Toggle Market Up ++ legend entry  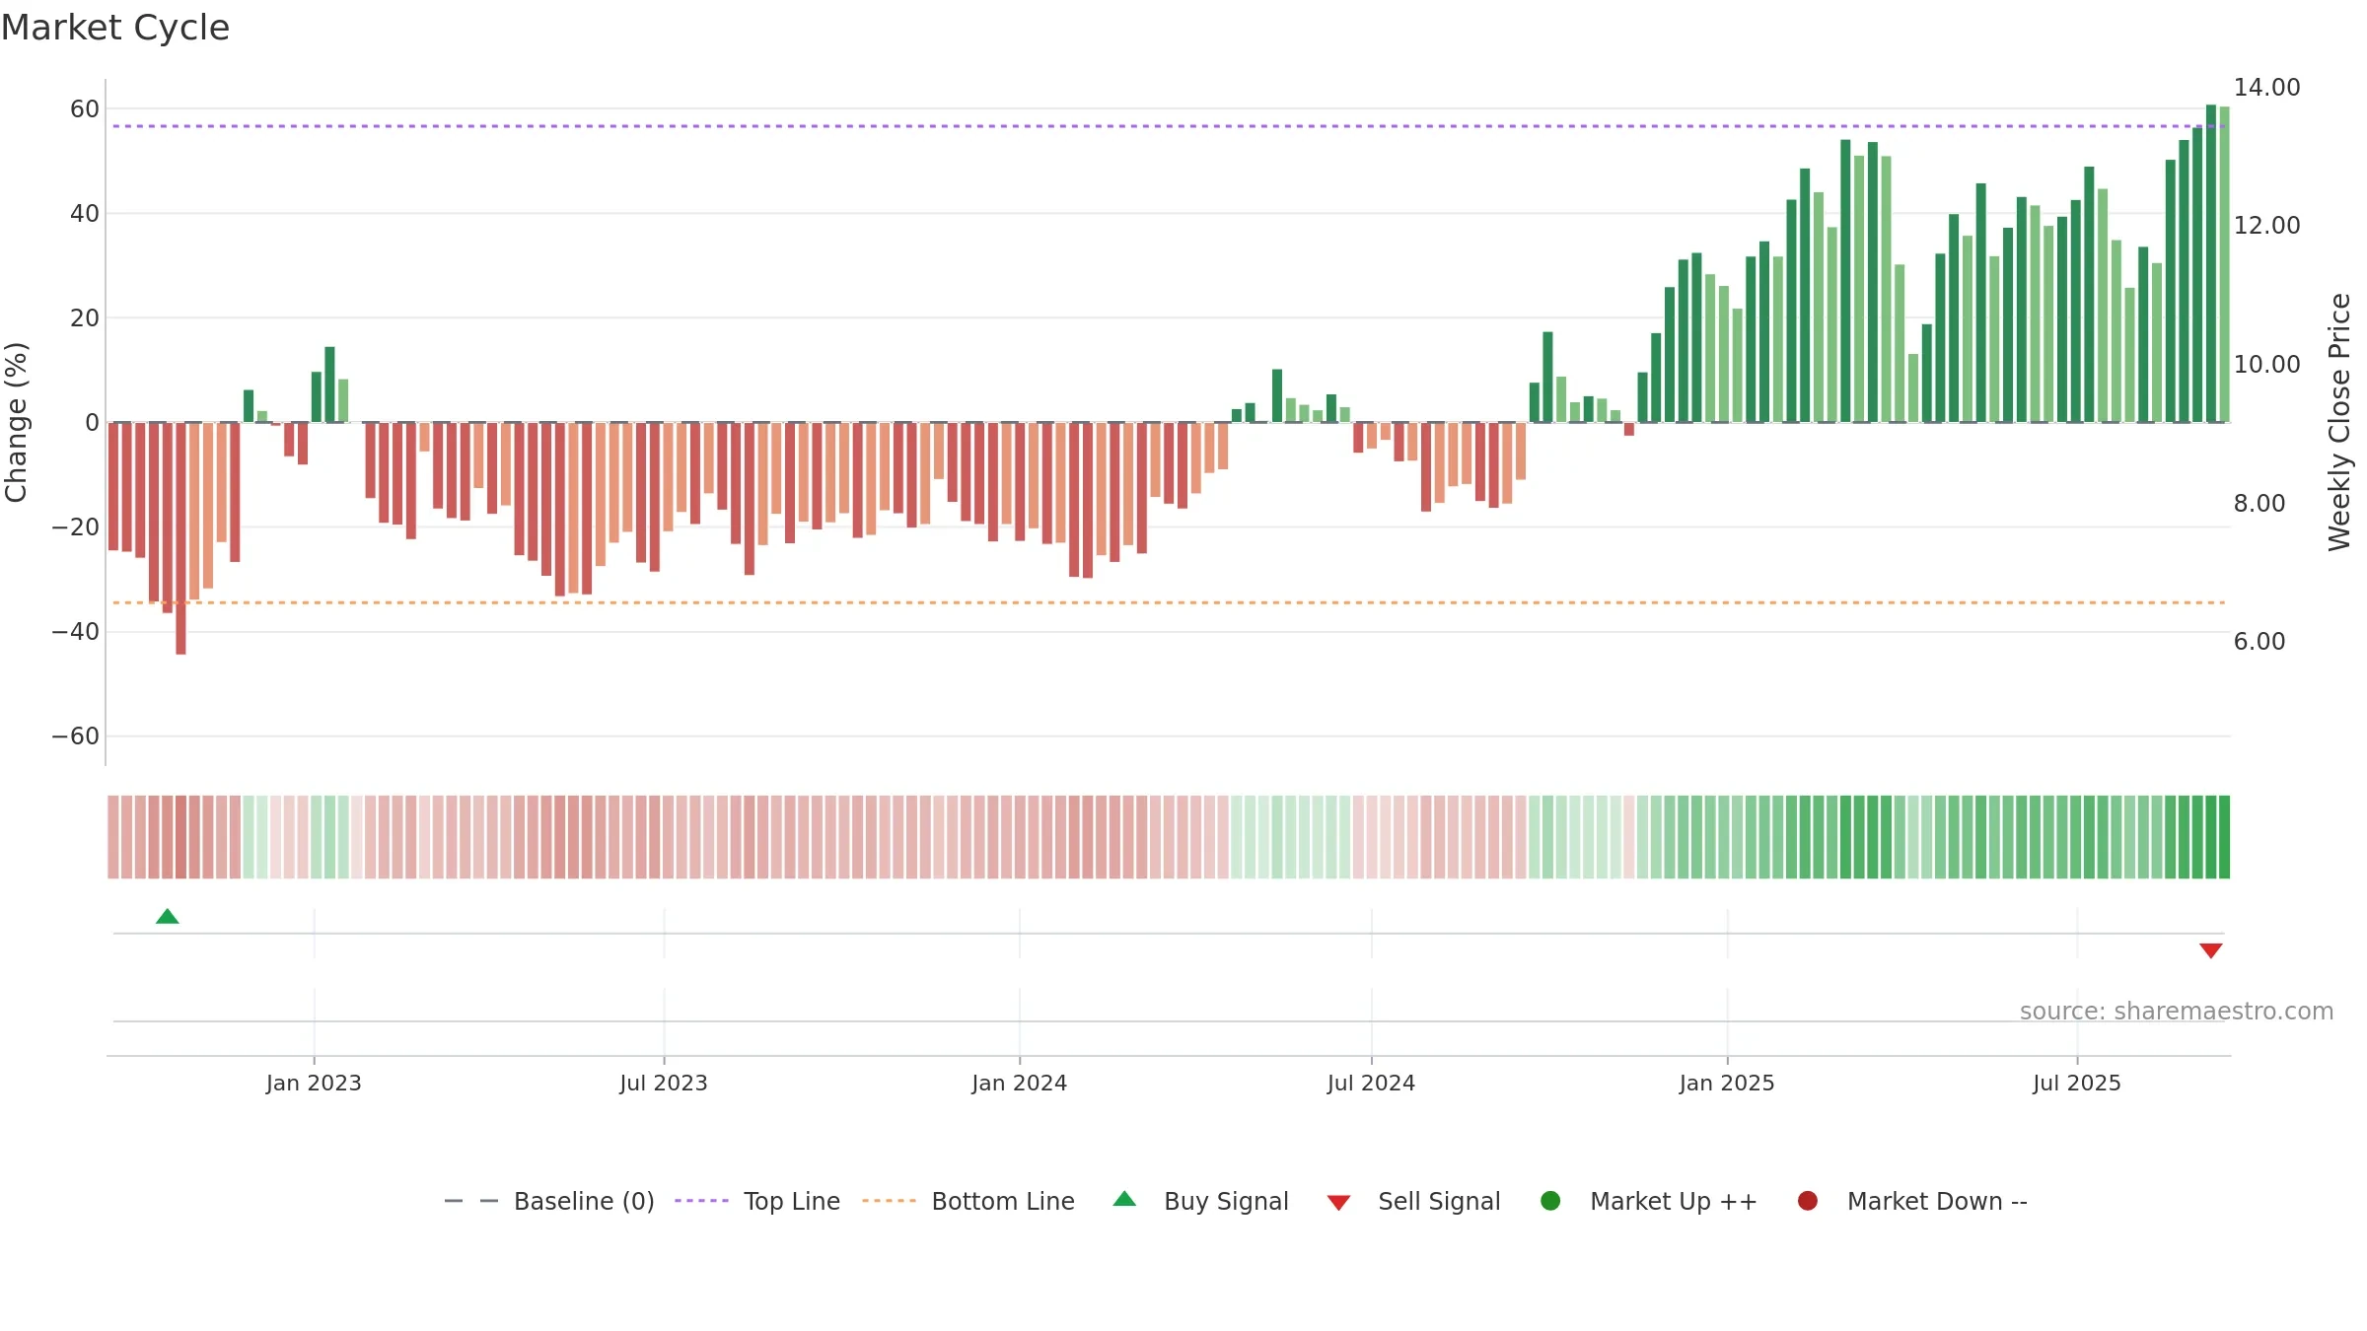pos(1649,1201)
